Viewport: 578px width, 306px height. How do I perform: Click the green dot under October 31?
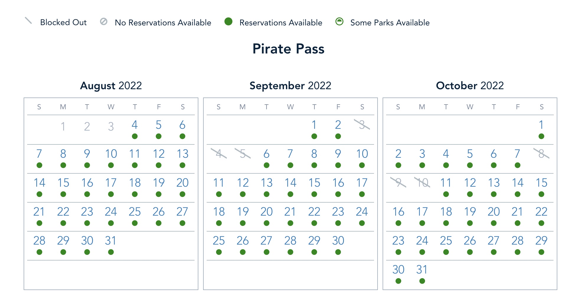(422, 281)
